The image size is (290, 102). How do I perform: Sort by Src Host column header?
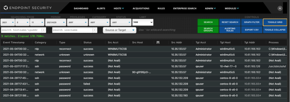138,42
